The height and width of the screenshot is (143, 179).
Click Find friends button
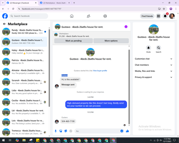pos(147,16)
